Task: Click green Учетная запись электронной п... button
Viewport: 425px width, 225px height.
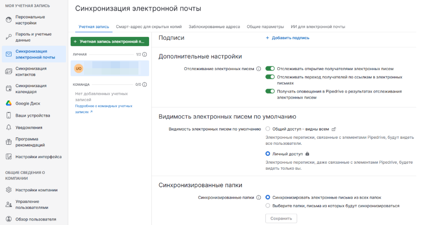Action: coord(110,41)
